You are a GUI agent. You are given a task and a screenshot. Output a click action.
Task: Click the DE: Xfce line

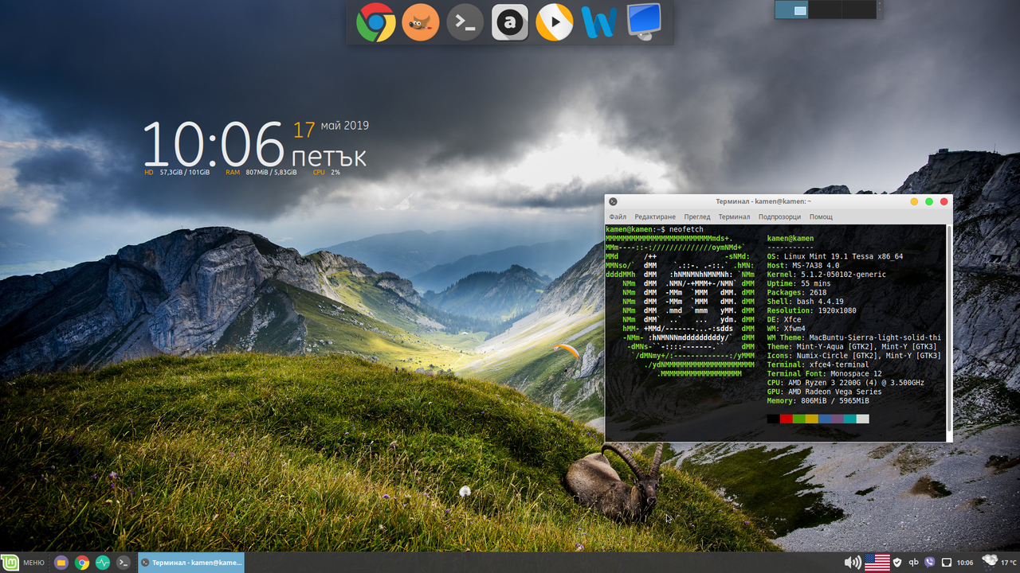point(784,320)
